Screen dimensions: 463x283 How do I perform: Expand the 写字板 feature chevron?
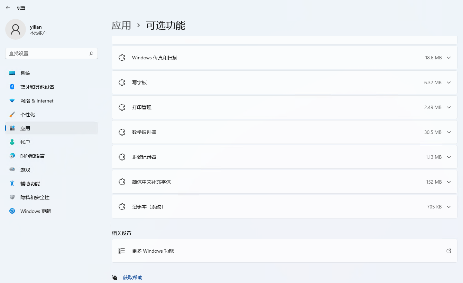coord(449,82)
